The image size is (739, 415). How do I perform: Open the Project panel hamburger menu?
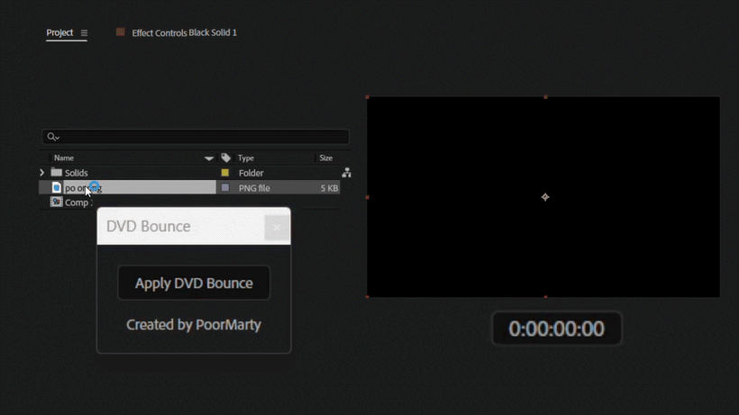coord(84,33)
